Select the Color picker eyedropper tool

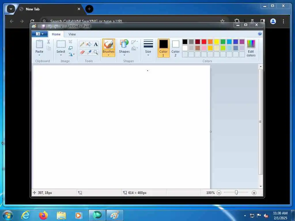[89, 52]
